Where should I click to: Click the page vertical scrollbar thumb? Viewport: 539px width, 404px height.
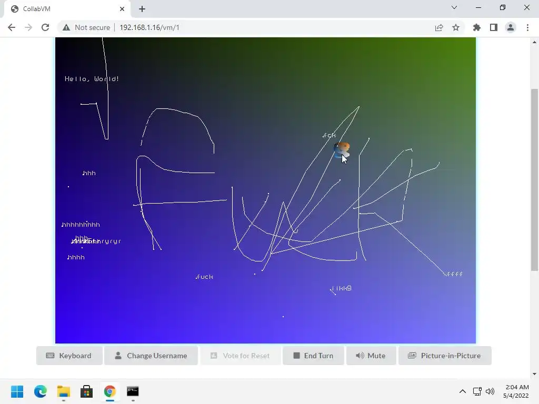[x=534, y=180]
